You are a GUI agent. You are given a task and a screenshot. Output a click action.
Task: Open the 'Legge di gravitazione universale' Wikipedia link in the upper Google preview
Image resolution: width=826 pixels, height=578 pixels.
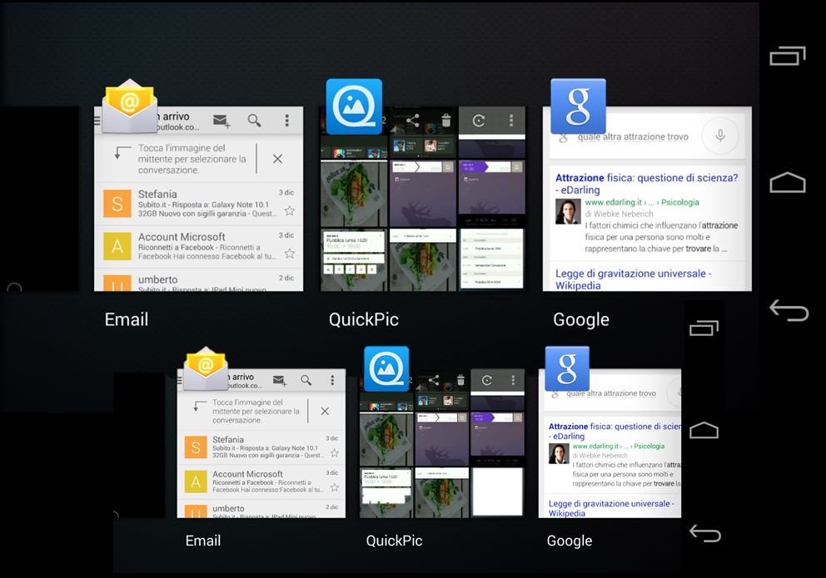633,279
